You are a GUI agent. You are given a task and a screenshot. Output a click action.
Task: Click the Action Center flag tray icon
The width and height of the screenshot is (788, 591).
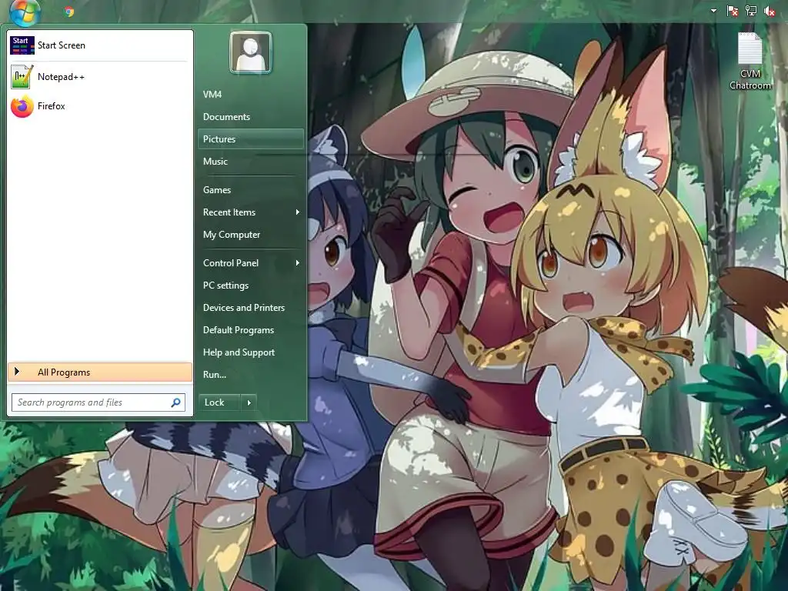(x=733, y=11)
